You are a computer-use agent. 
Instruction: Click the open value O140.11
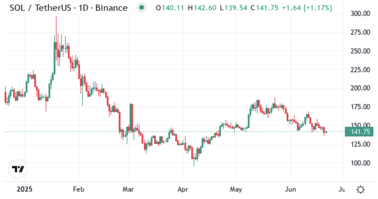(x=170, y=8)
